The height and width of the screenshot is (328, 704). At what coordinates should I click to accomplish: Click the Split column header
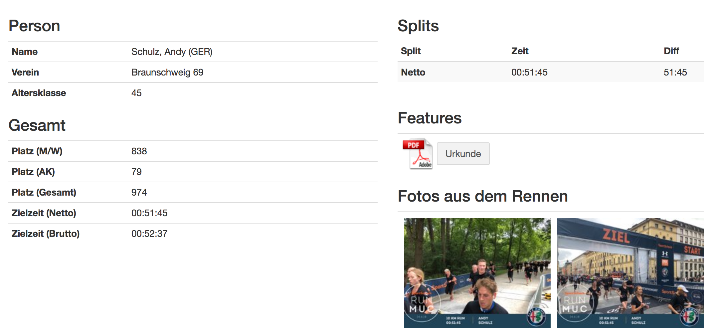click(x=411, y=51)
